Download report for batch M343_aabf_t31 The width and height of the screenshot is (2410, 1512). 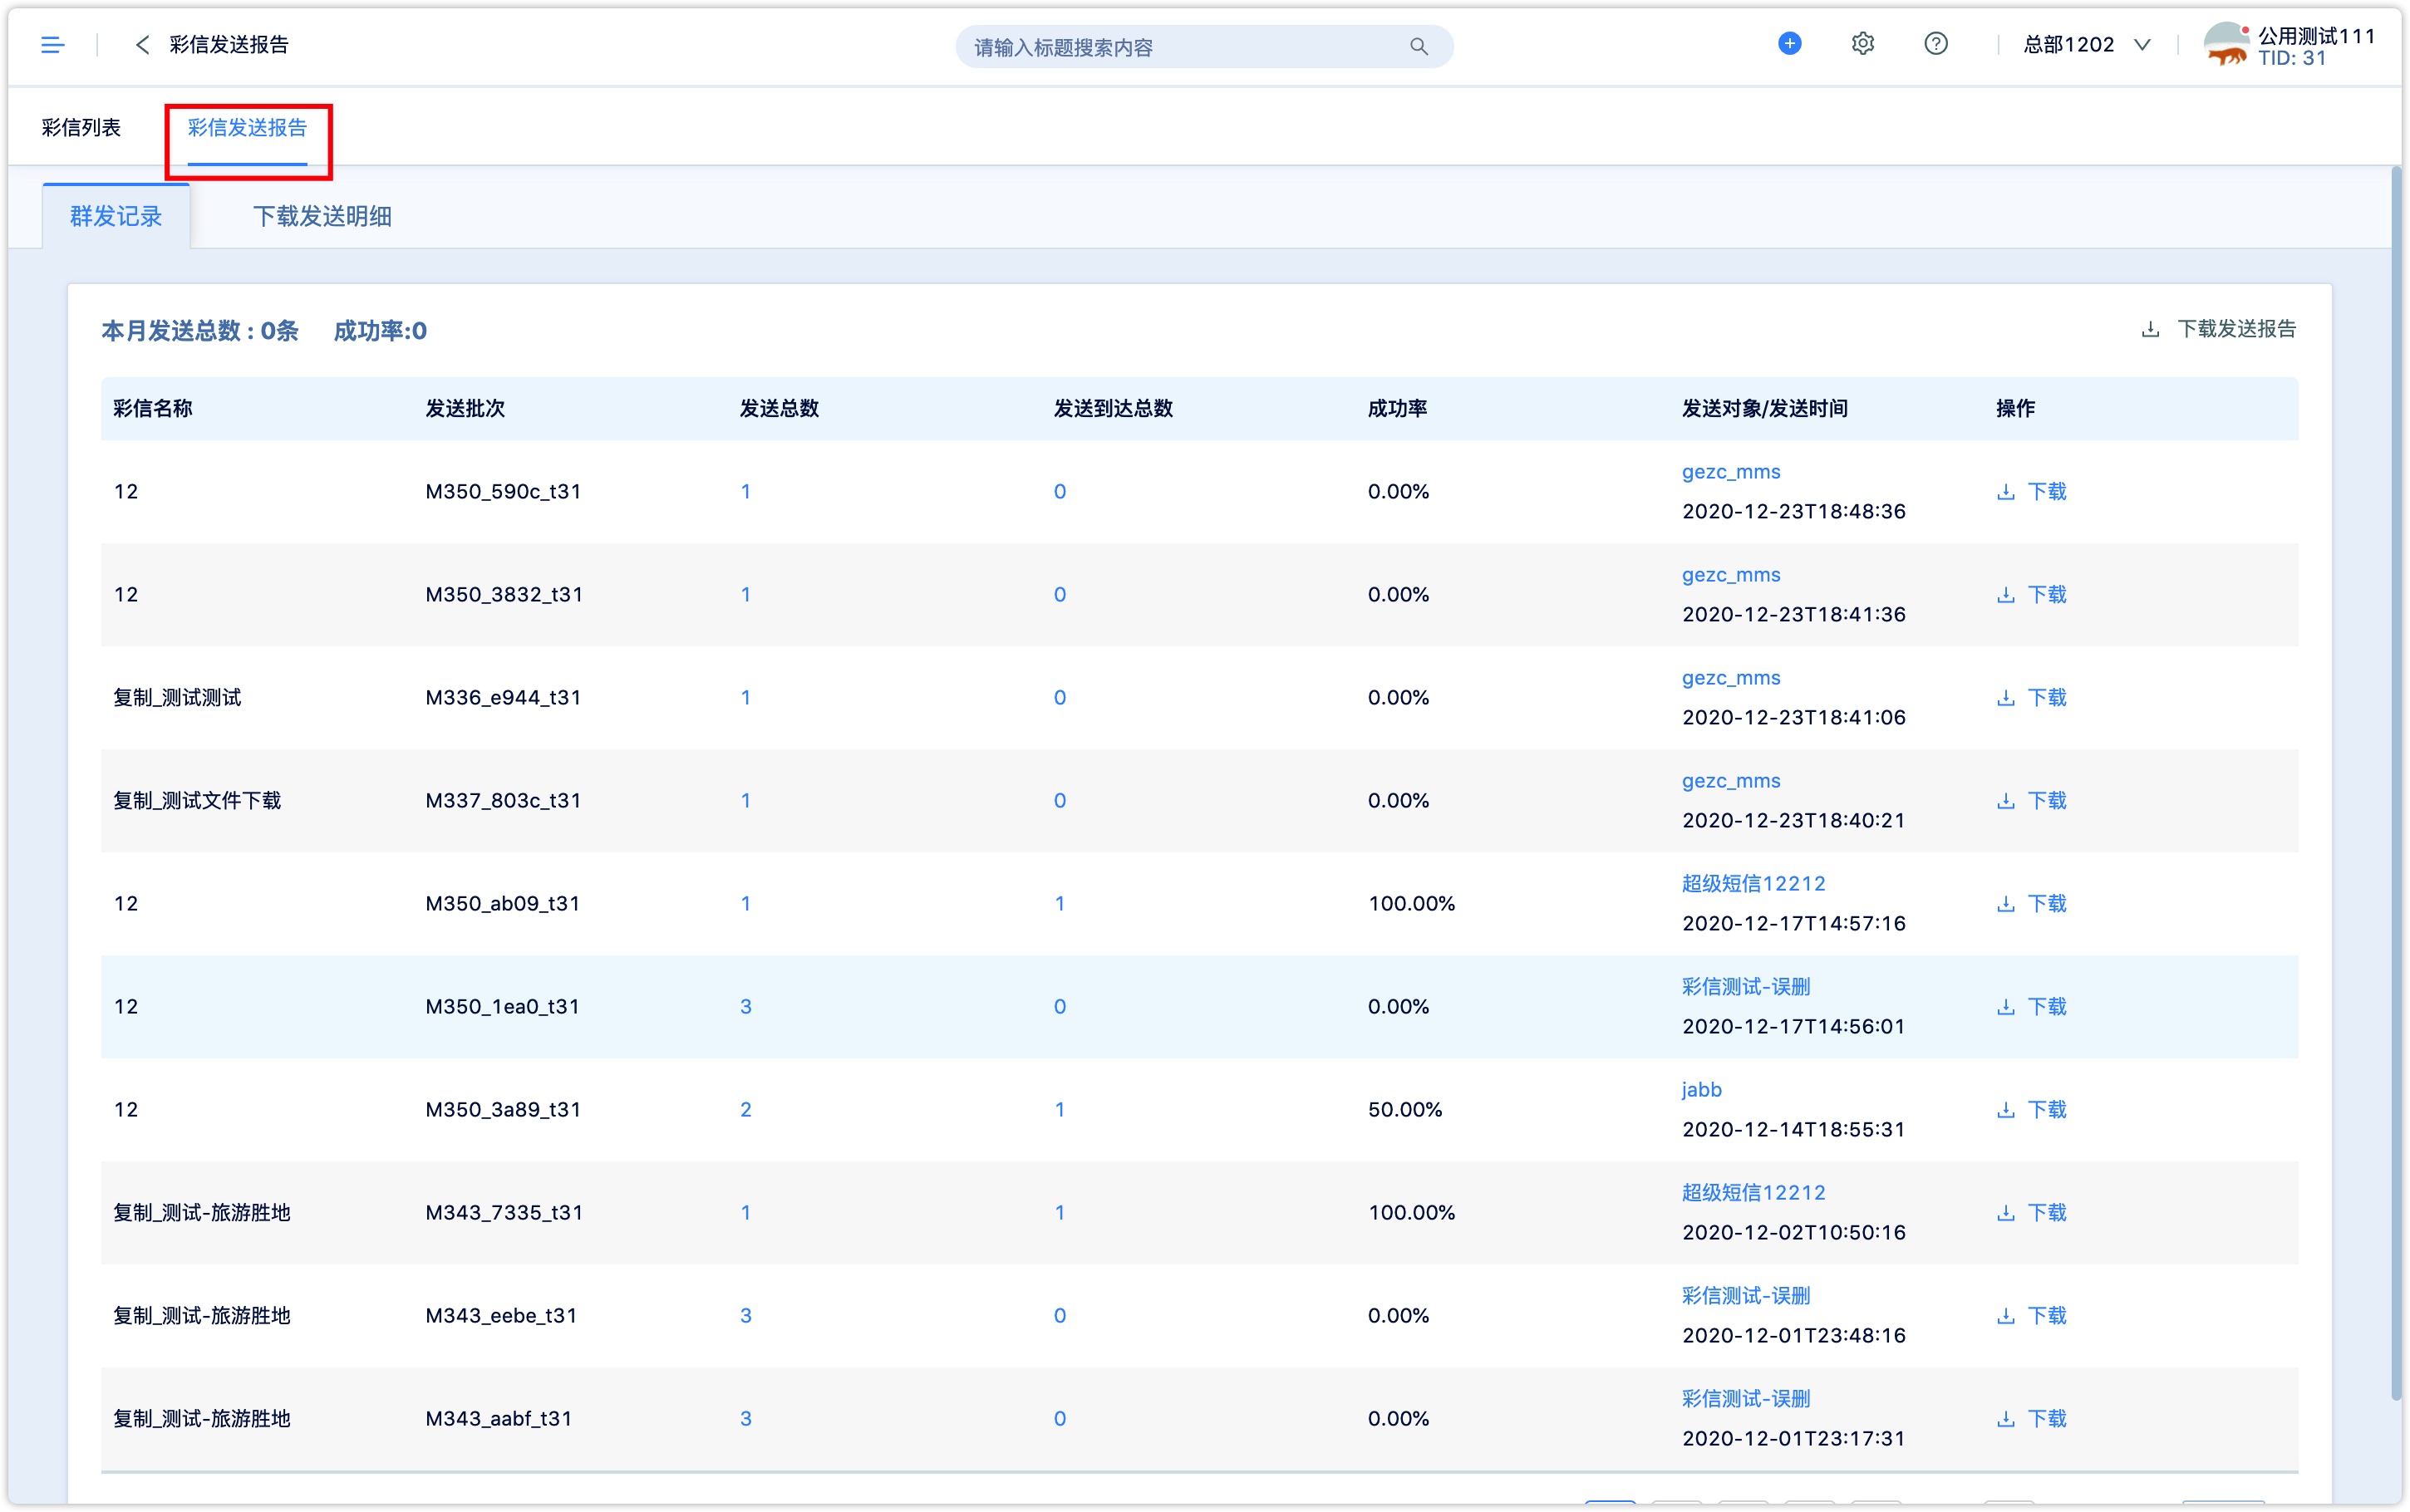[2031, 1418]
